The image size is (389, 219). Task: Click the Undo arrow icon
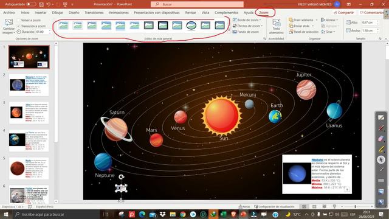[49, 4]
